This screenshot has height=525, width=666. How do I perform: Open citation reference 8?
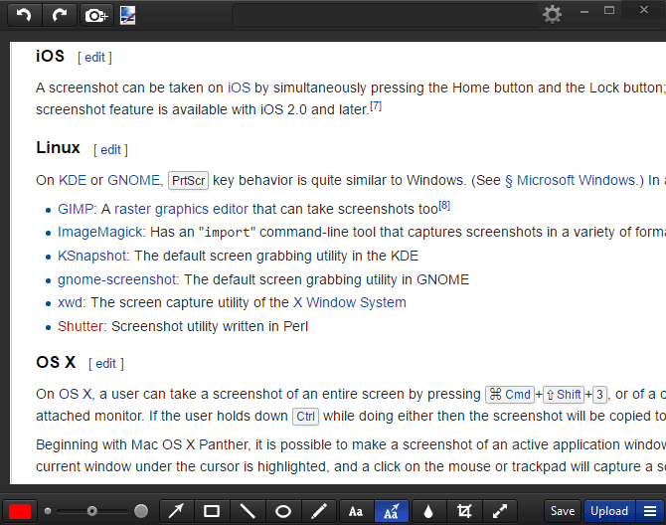(444, 206)
